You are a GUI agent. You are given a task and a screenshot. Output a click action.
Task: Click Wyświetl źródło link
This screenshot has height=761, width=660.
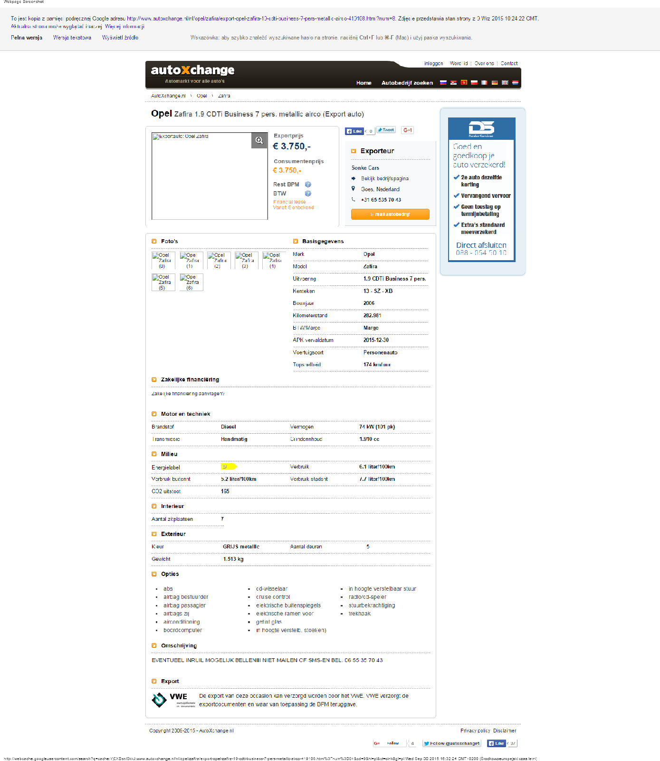[120, 38]
